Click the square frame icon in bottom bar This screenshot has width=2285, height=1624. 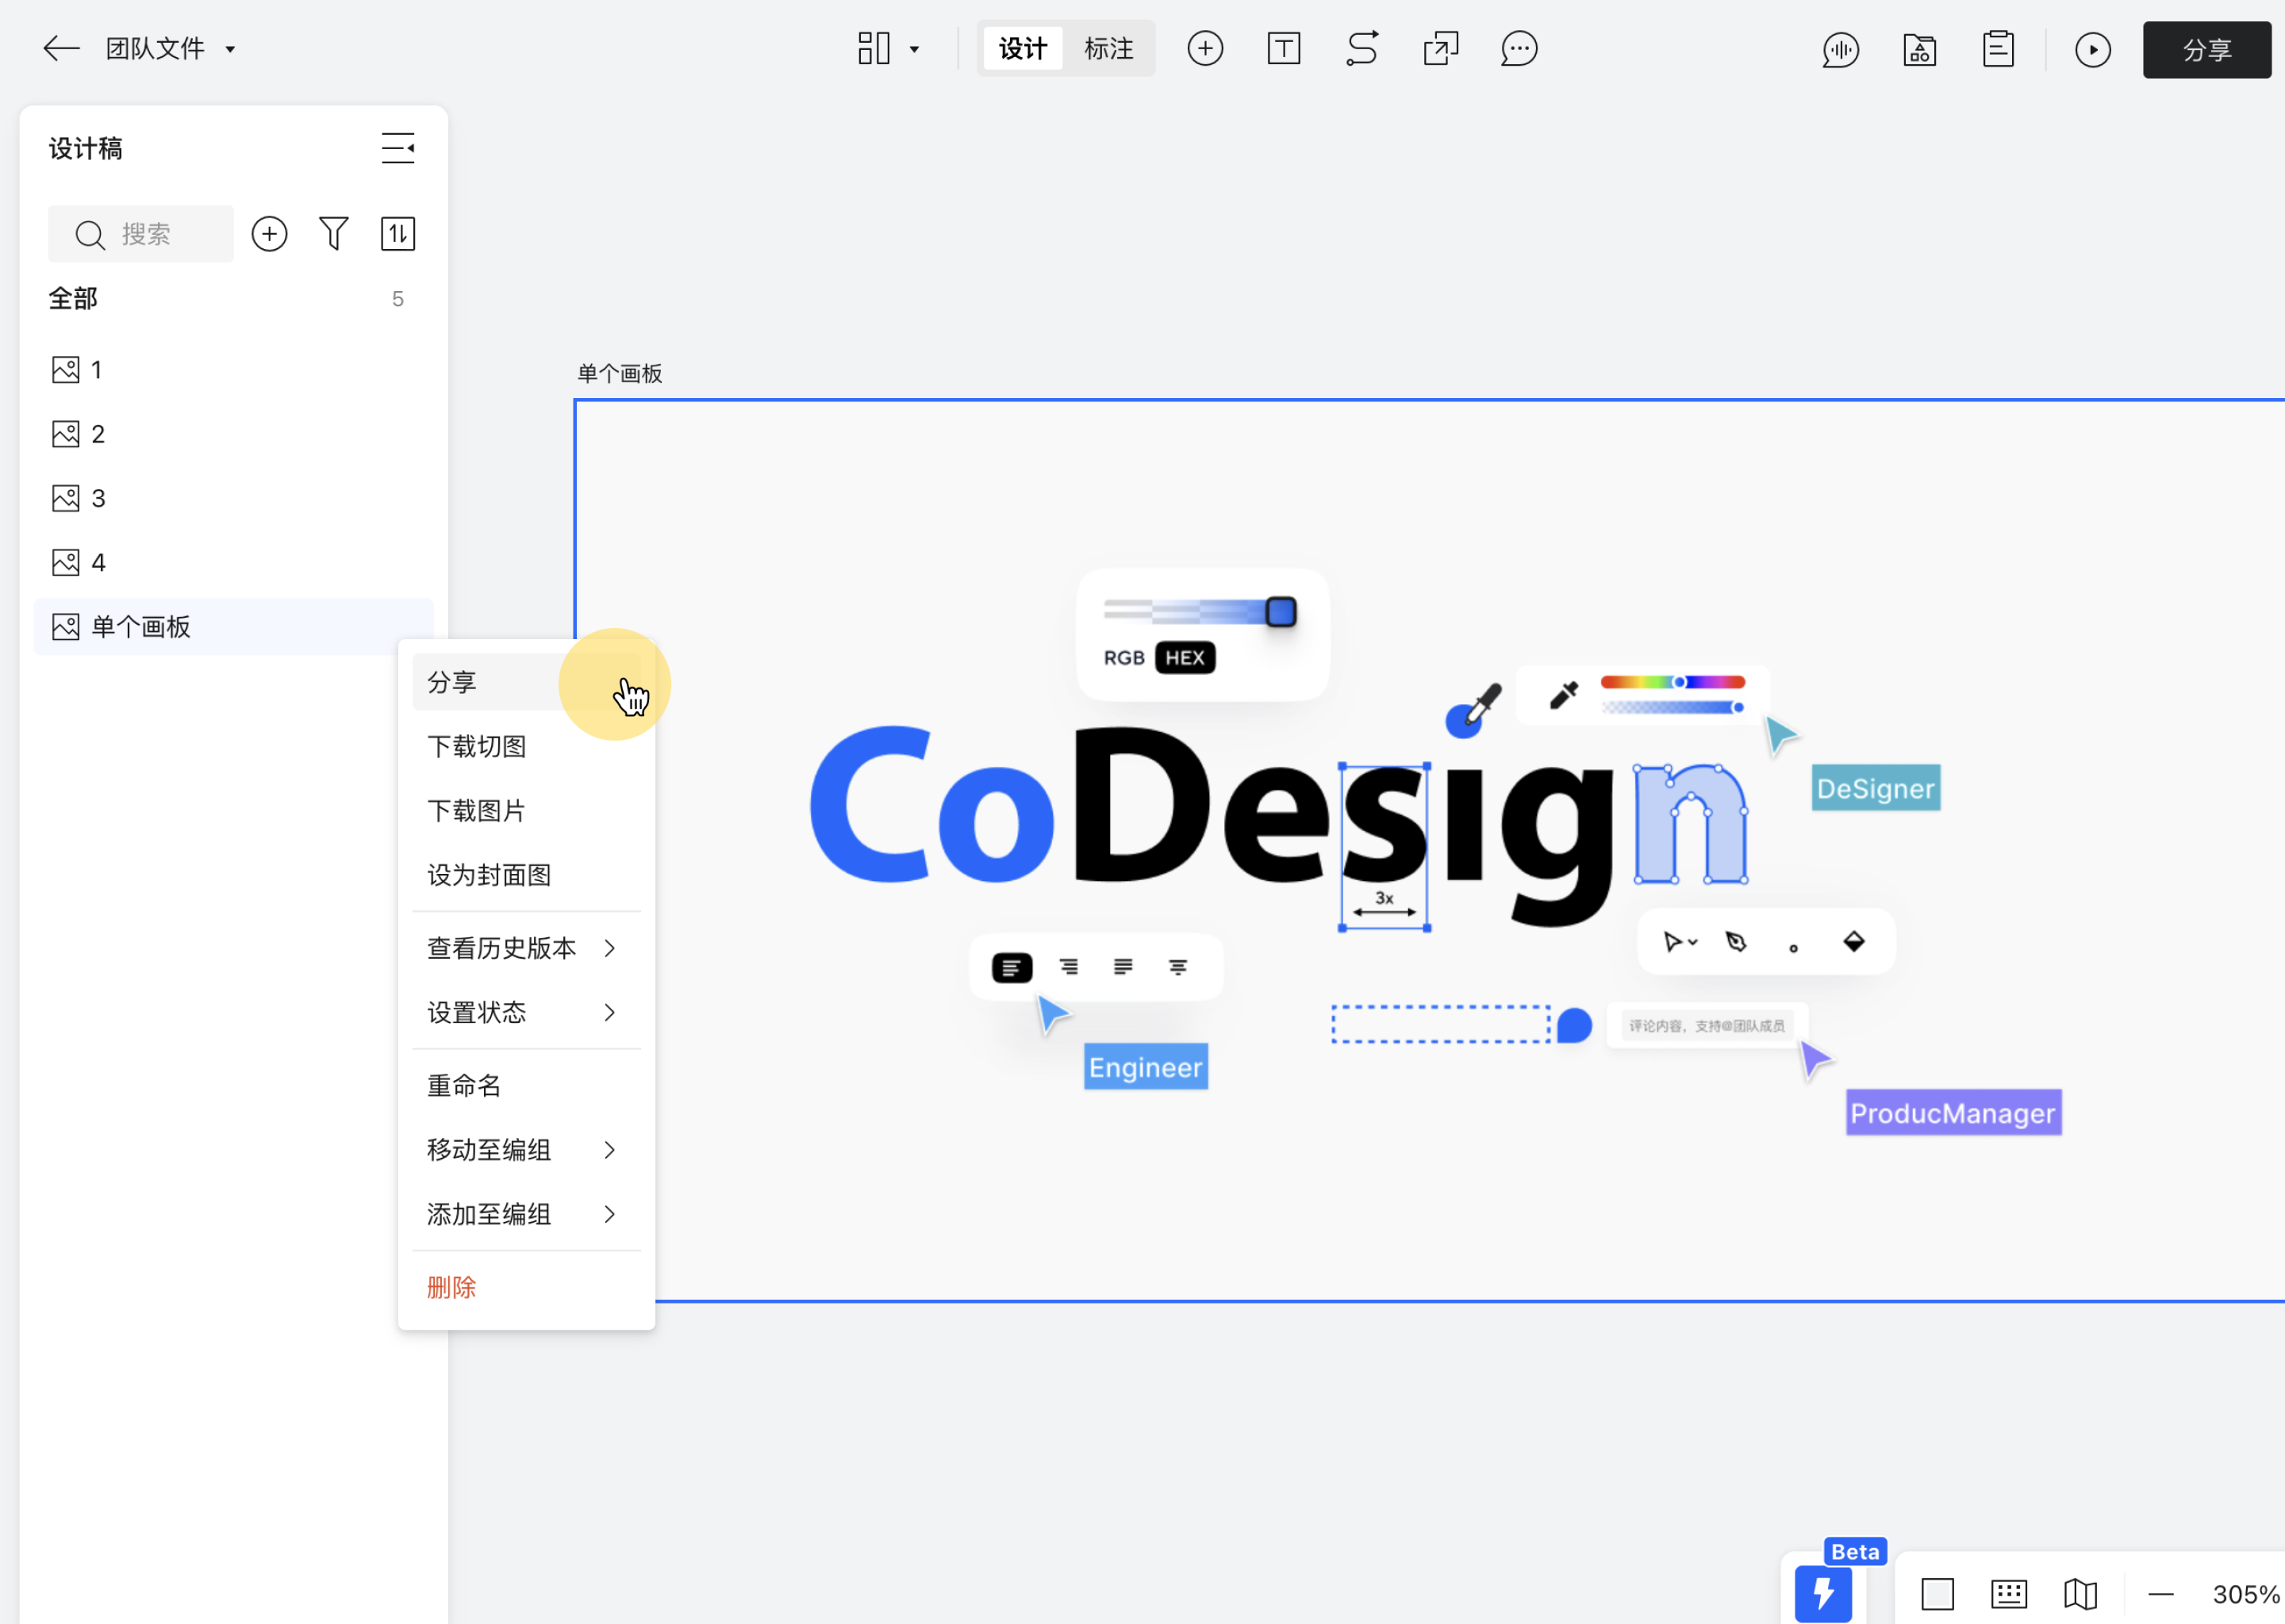pos(1937,1594)
